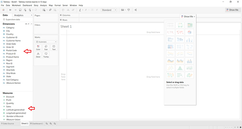The height and width of the screenshot is (129, 242).
Task: Open the Dimensions pane dropdown arrow
Action: click(31, 24)
